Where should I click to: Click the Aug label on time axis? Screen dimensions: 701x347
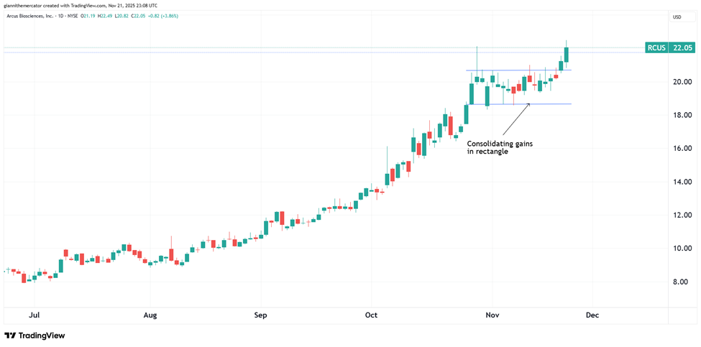coord(150,315)
